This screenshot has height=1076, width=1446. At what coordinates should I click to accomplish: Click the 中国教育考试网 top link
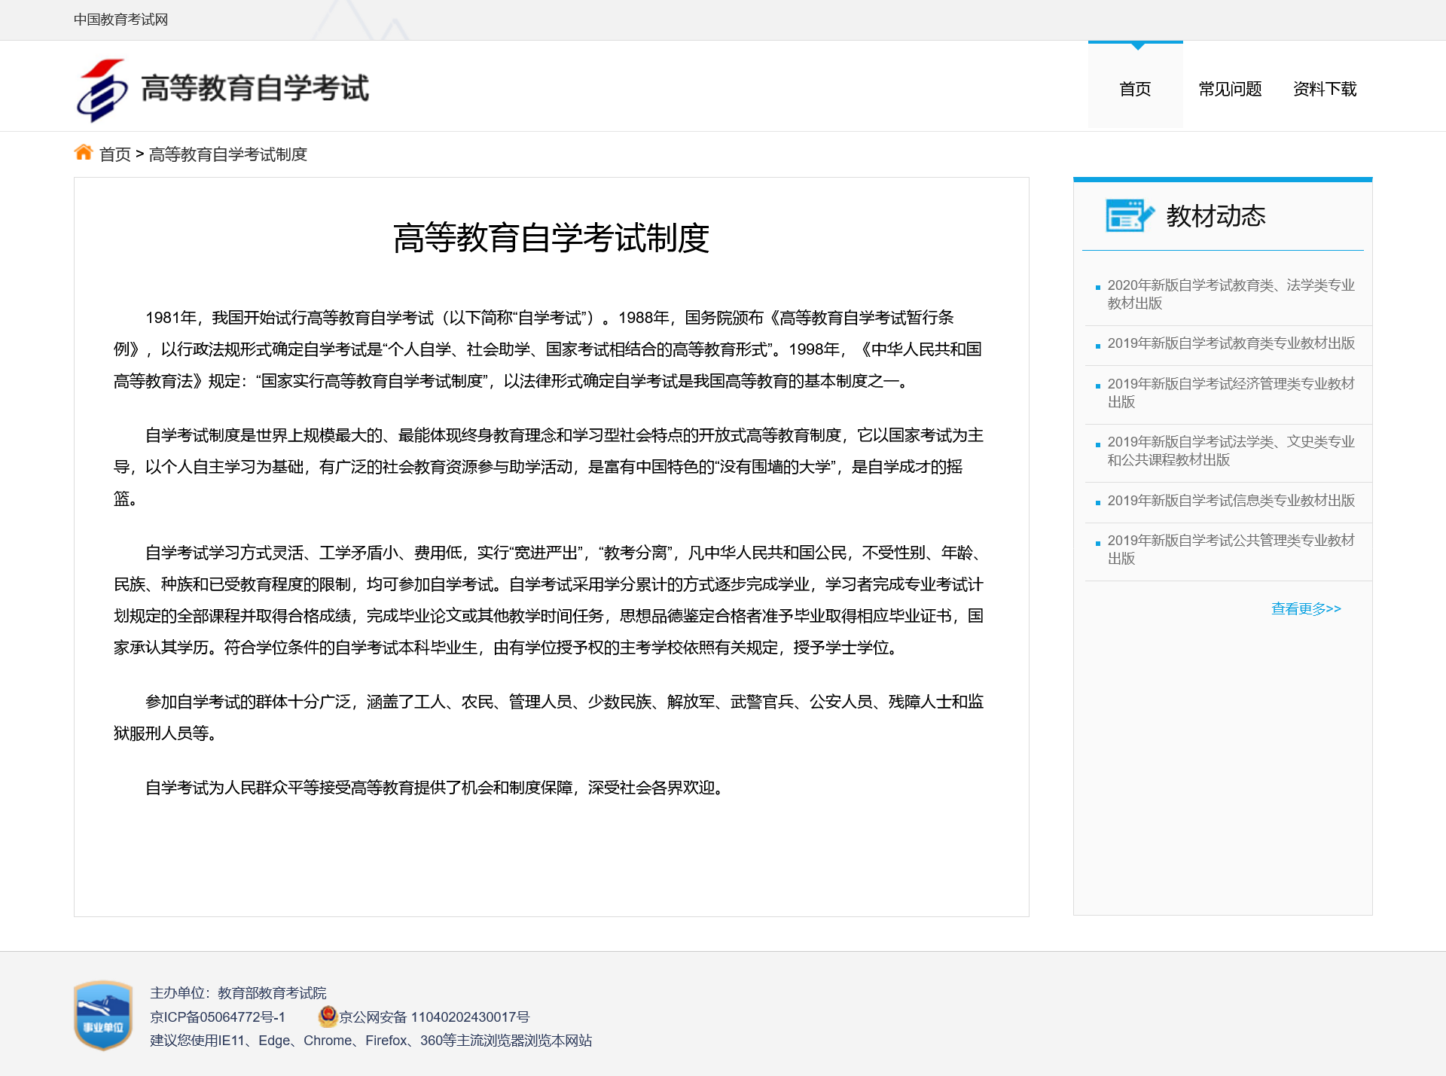pyautogui.click(x=120, y=20)
